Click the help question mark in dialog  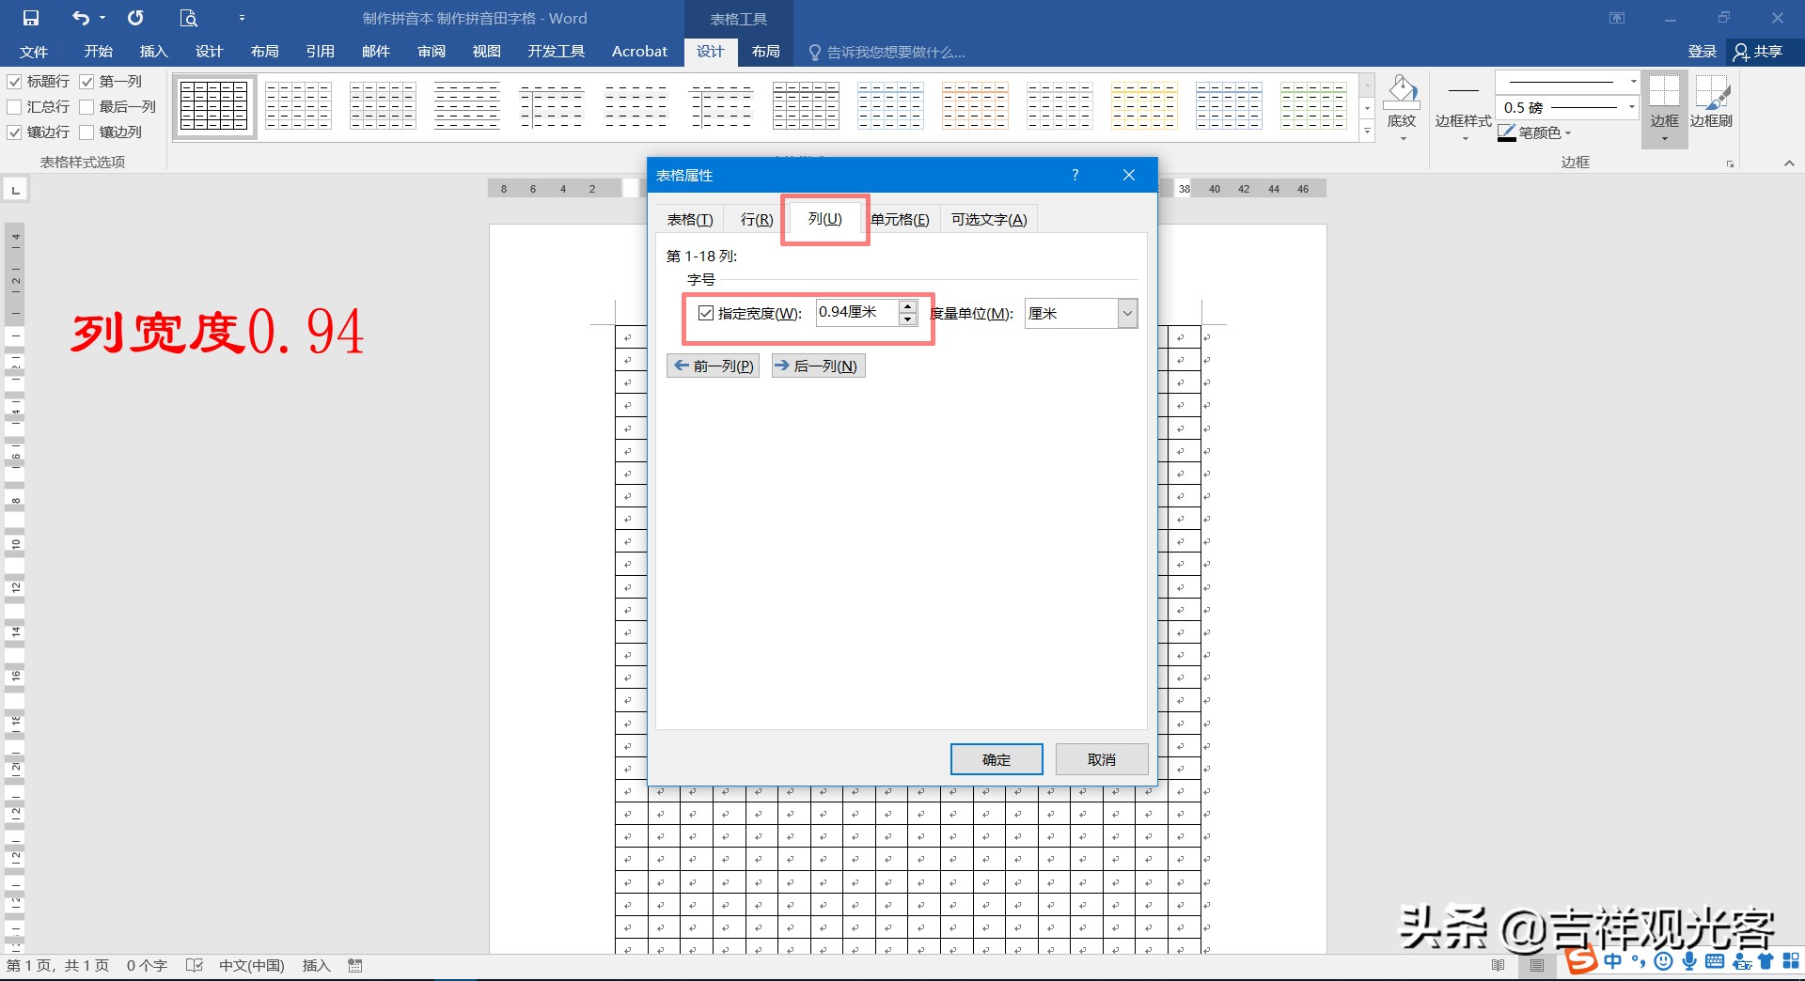point(1075,175)
